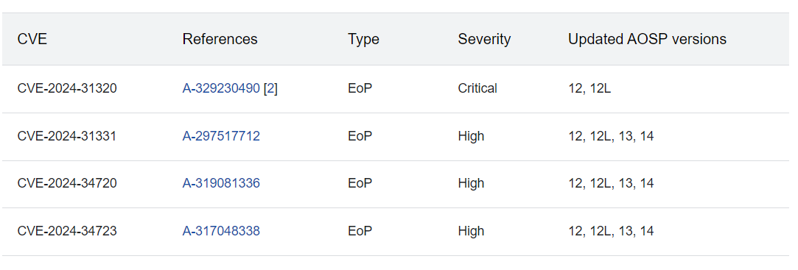Click the References column header
The height and width of the screenshot is (270, 798).
click(220, 39)
